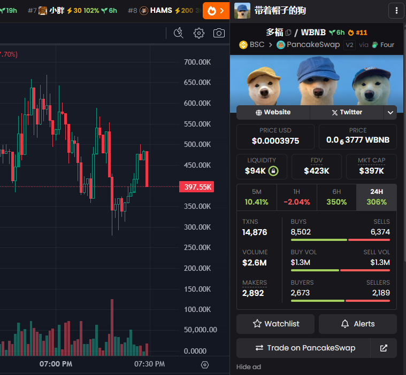This screenshot has width=406, height=375.
Task: Open the token Twitter link
Action: (347, 112)
